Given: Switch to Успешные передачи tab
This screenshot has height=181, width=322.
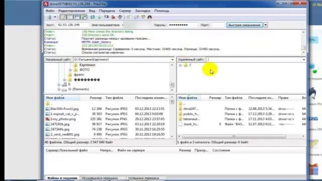Looking at the screenshot, I should pyautogui.click(x=143, y=178).
